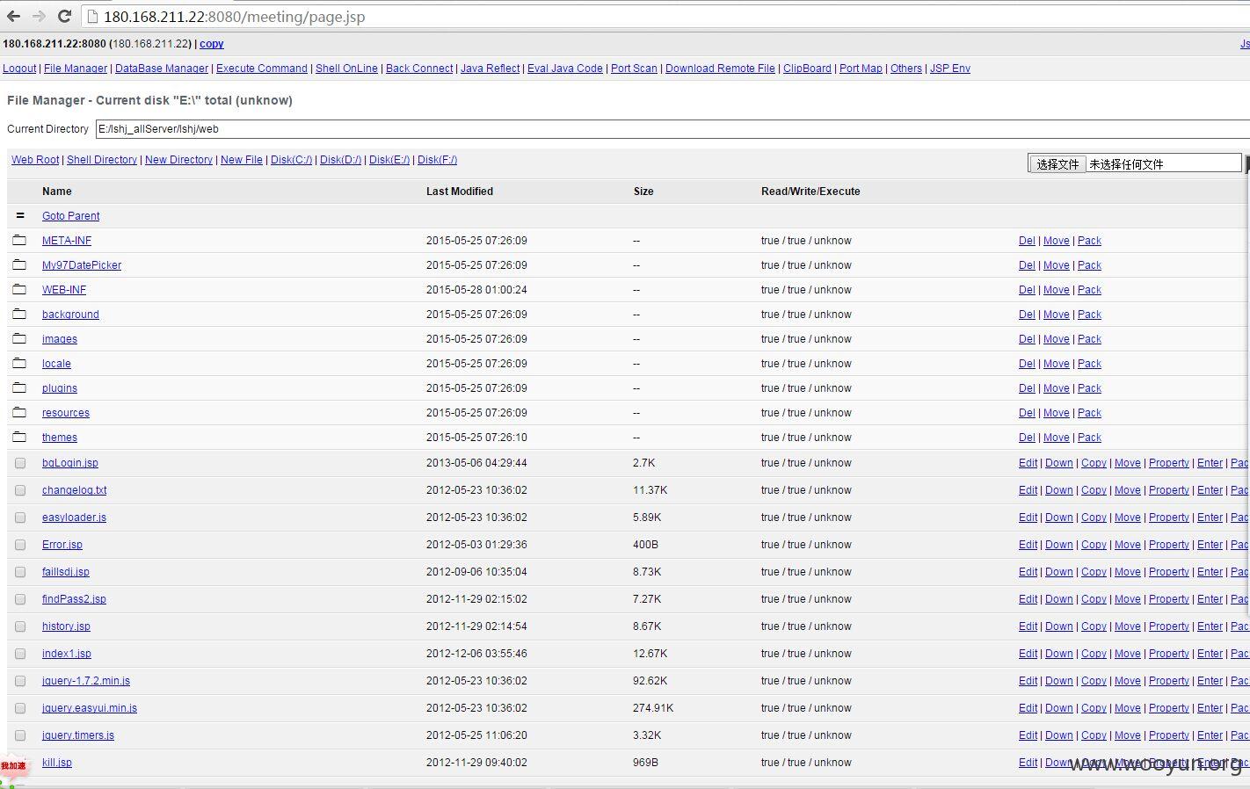Tick the jquery.easyui.min.js checkbox
Image resolution: width=1250 pixels, height=789 pixels.
[20, 708]
